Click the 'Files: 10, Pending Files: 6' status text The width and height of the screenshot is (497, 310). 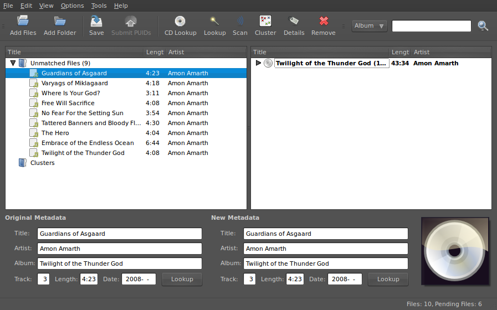(x=444, y=304)
